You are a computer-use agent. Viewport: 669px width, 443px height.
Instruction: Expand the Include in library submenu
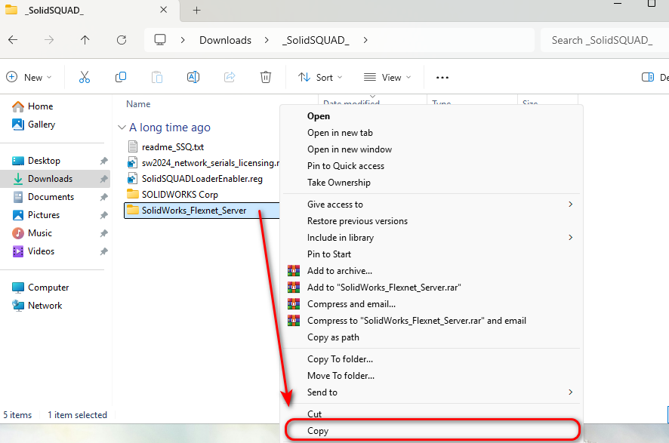click(570, 238)
